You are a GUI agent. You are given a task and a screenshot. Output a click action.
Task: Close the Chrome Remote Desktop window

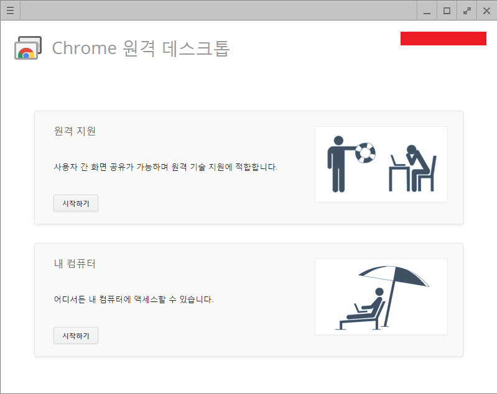point(486,11)
